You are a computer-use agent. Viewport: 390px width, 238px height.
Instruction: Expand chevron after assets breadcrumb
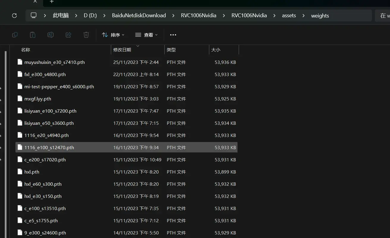tap(303, 15)
